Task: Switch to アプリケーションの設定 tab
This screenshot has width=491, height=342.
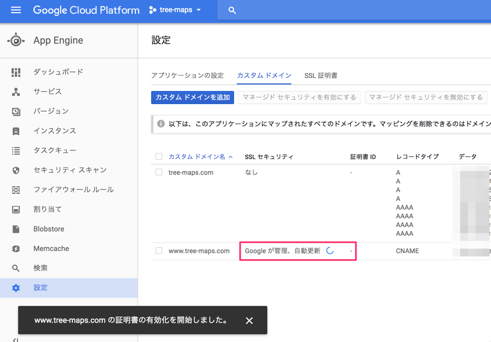Action: click(x=187, y=76)
